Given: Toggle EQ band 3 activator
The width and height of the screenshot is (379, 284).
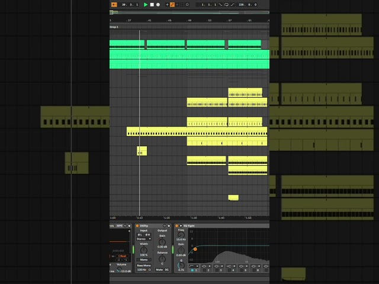Looking at the screenshot, I should pyautogui.click(x=217, y=270).
